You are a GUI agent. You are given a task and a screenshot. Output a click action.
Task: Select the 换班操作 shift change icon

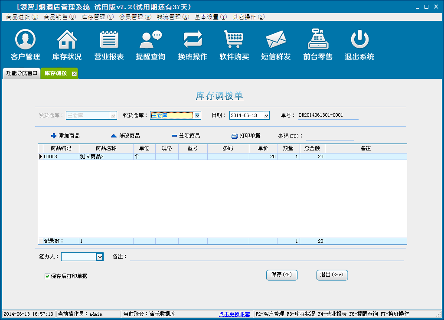(193, 40)
